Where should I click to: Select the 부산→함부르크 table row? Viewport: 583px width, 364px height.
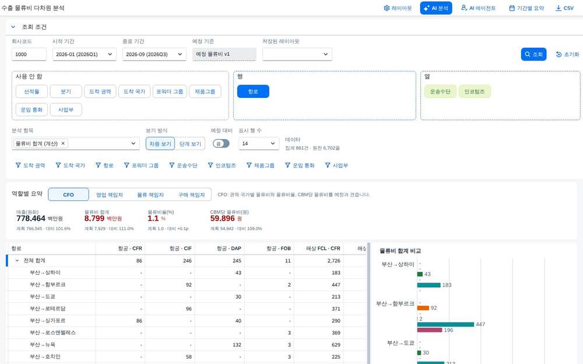pos(187,285)
